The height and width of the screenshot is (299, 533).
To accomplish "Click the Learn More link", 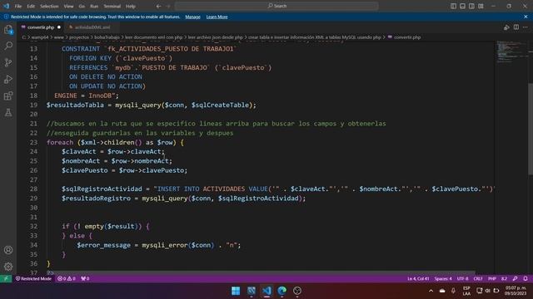I will click(x=217, y=17).
